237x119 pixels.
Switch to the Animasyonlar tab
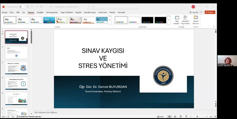(52, 12)
